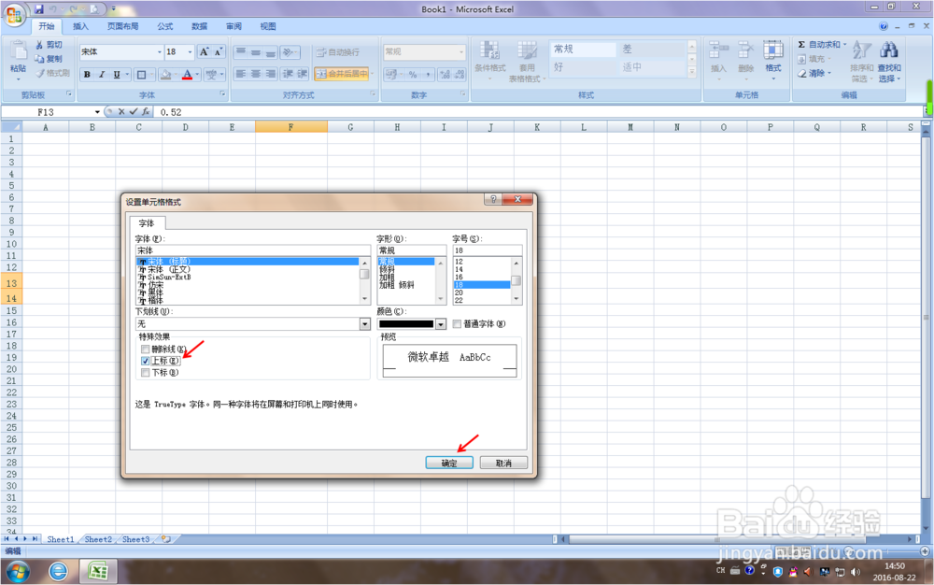Switch to the Review ribbon tab

[x=234, y=26]
